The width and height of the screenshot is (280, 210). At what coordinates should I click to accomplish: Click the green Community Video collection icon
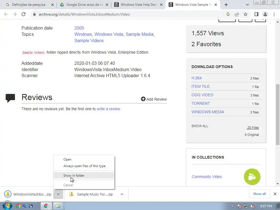click(252, 177)
